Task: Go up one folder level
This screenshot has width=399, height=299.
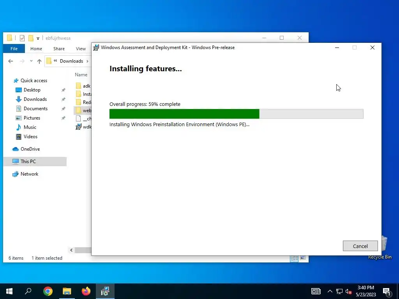Action: click(39, 61)
